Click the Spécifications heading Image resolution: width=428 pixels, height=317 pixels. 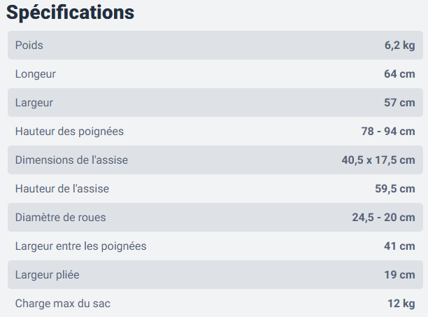tap(71, 13)
